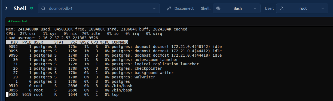
Task: Expand the root user selector chevron
Action: (323, 8)
